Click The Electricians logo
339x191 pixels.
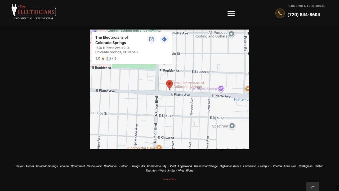[x=34, y=12]
